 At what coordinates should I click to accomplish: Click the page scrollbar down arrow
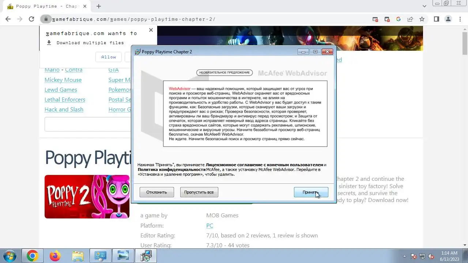(x=465, y=245)
